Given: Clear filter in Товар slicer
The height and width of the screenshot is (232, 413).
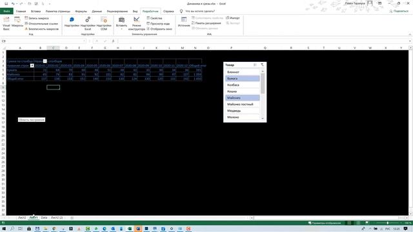Looking at the screenshot, I should point(262,64).
